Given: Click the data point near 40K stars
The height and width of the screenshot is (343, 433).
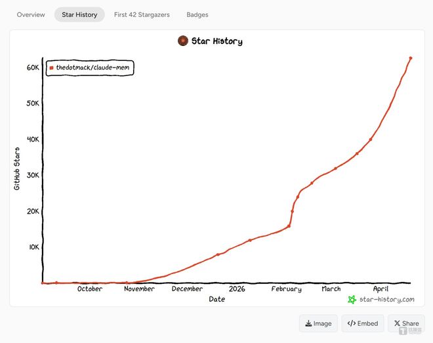Looking at the screenshot, I should click(x=371, y=140).
